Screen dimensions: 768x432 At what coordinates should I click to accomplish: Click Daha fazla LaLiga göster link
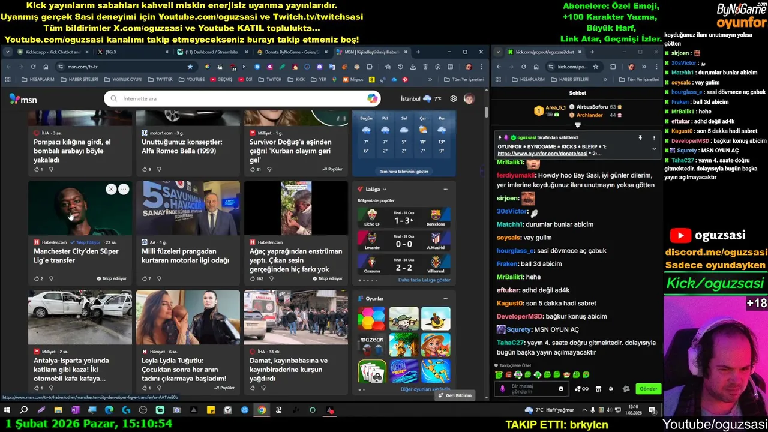424,280
